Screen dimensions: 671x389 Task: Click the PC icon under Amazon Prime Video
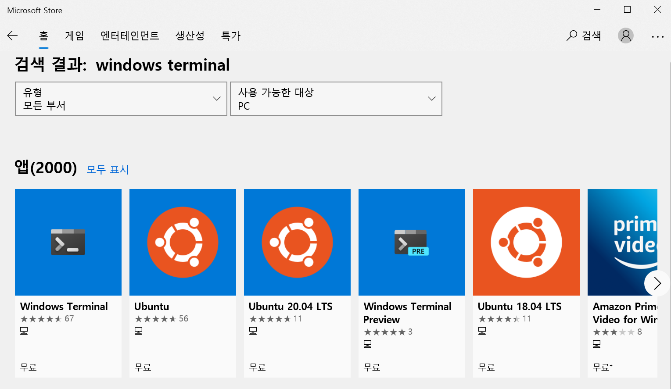click(x=597, y=344)
